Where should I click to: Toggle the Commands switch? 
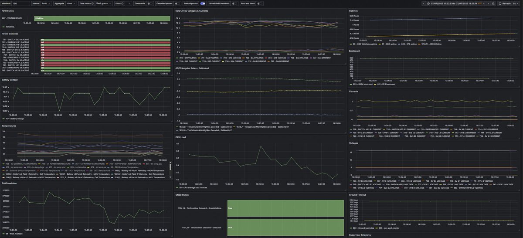pos(150,3)
